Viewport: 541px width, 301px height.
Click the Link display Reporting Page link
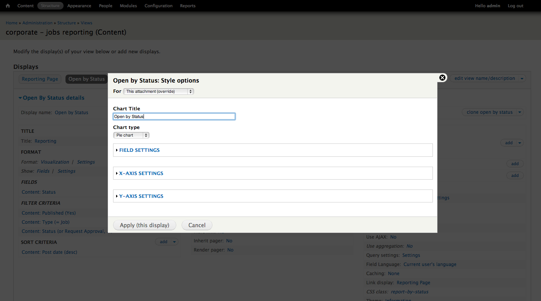[x=413, y=283]
